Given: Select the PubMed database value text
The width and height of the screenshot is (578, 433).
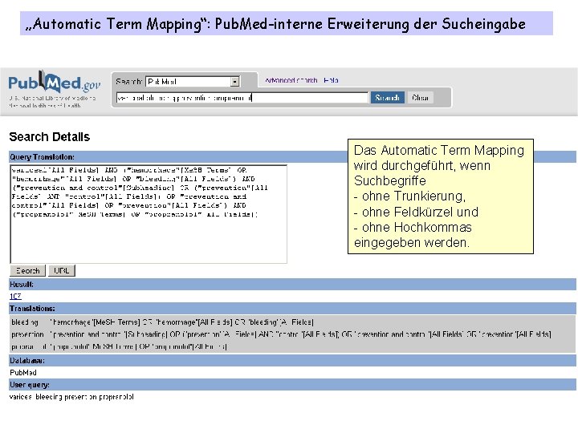Looking at the screenshot, I should [22, 373].
